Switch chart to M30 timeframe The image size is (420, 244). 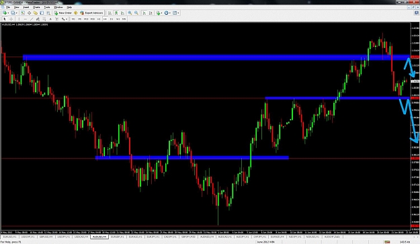pyautogui.click(x=93, y=19)
